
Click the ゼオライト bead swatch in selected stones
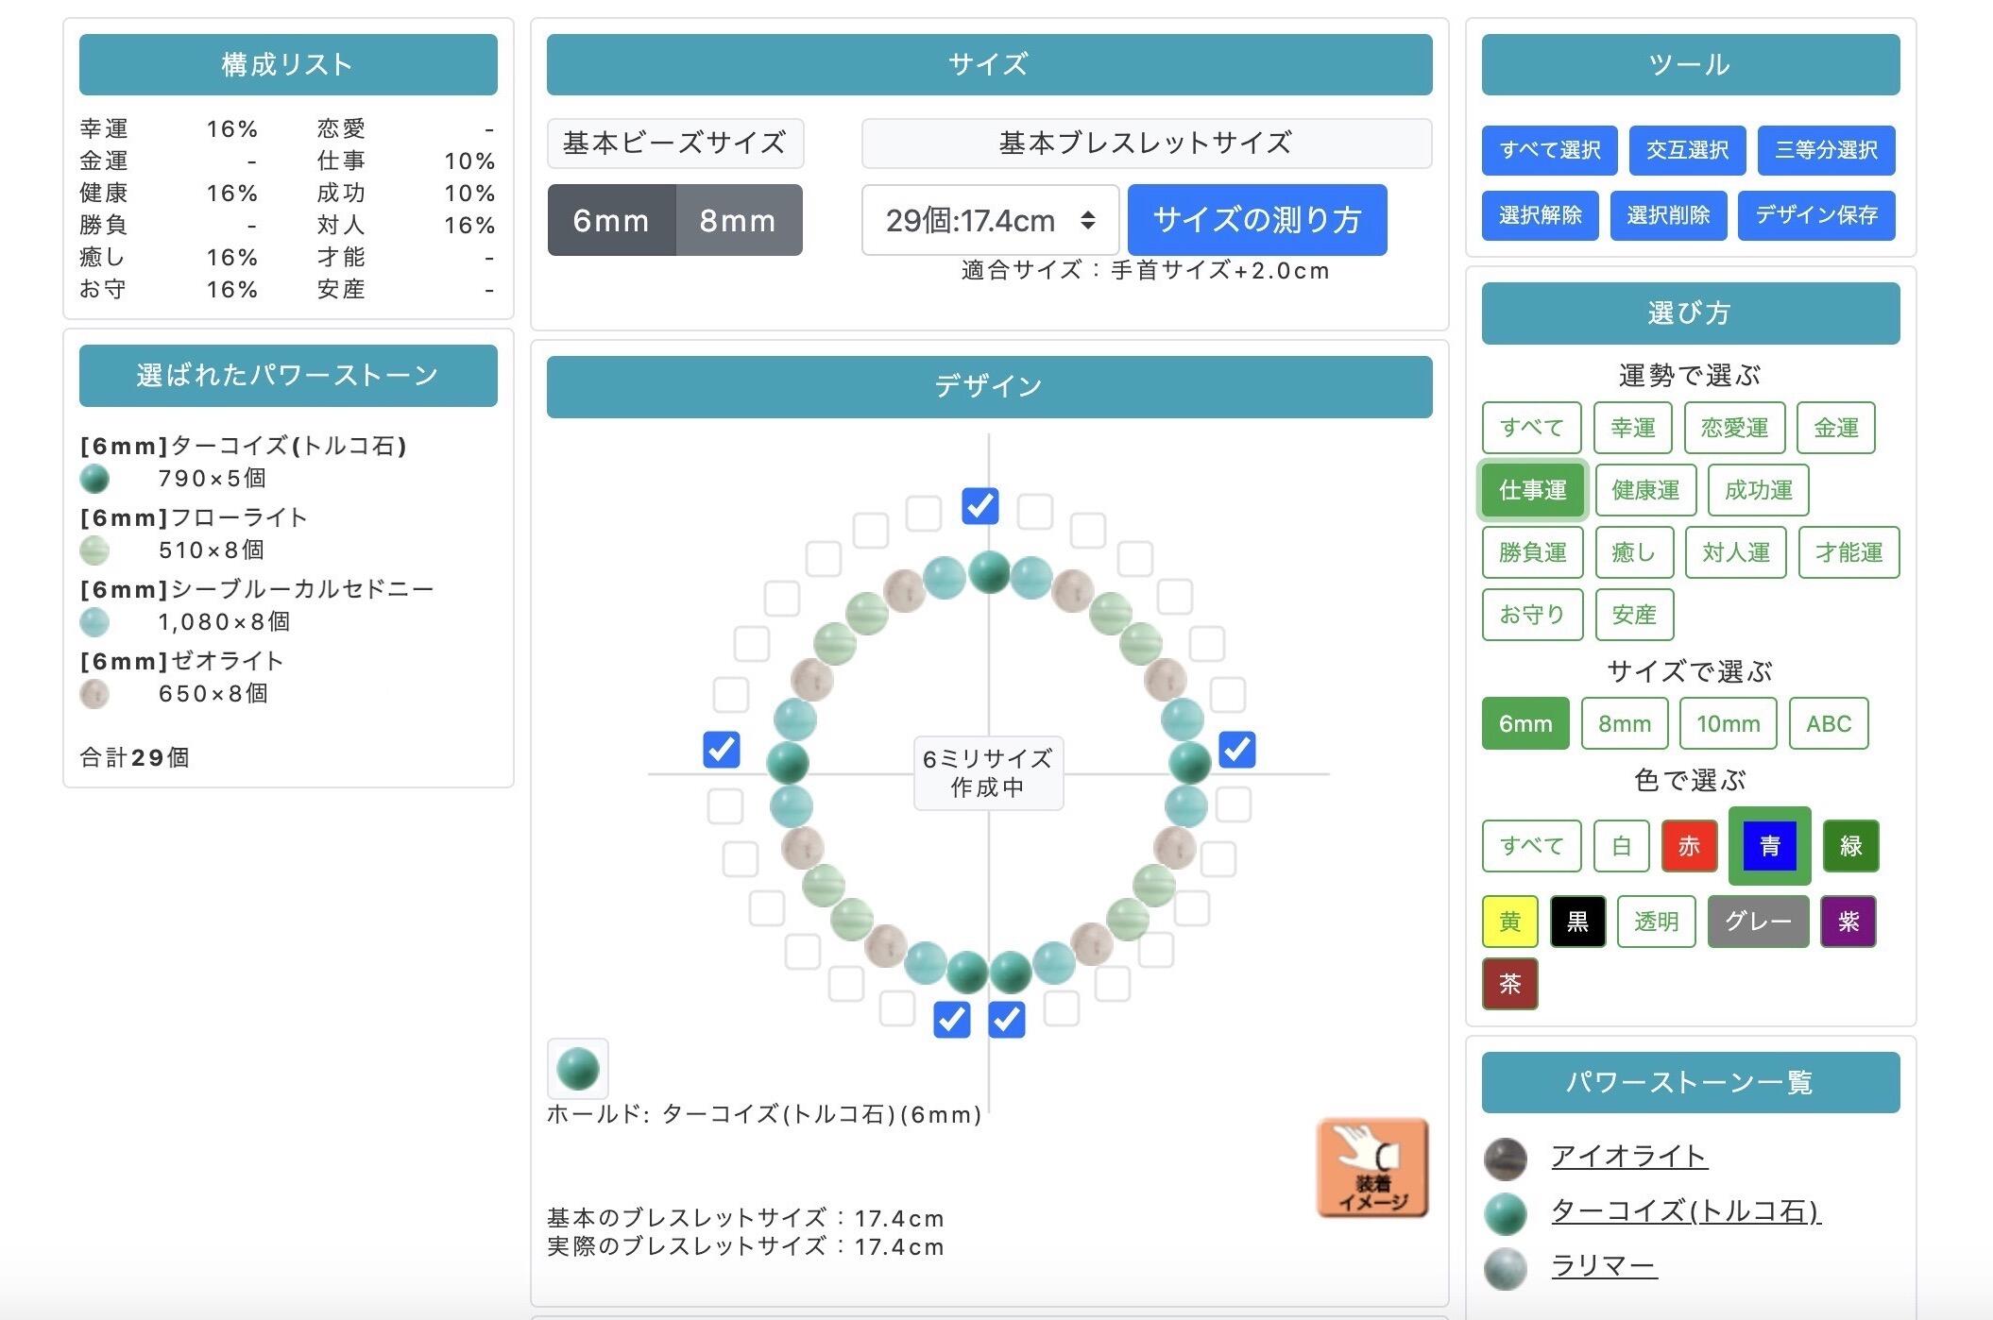(94, 694)
